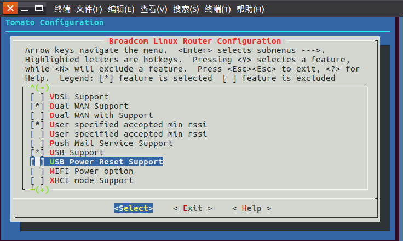This screenshot has width=403, height=241.
Task: Open the 终端(T) menu
Action: 218,9
